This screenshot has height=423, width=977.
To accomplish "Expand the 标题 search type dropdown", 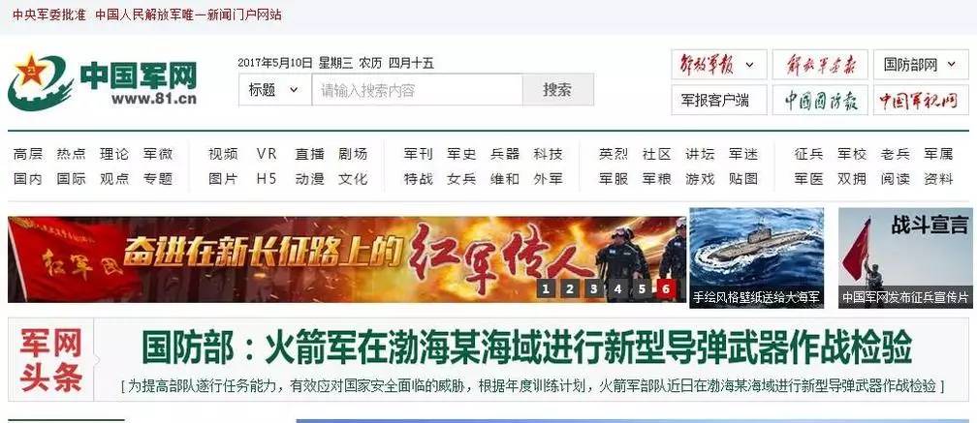I will point(275,90).
